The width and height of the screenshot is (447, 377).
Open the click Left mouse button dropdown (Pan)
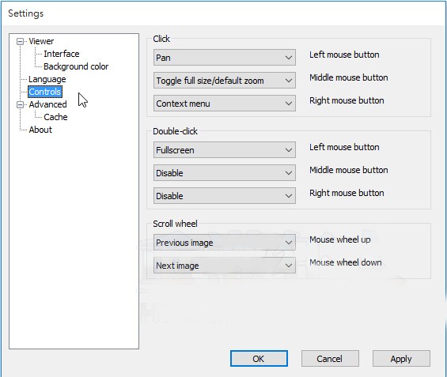tap(225, 58)
